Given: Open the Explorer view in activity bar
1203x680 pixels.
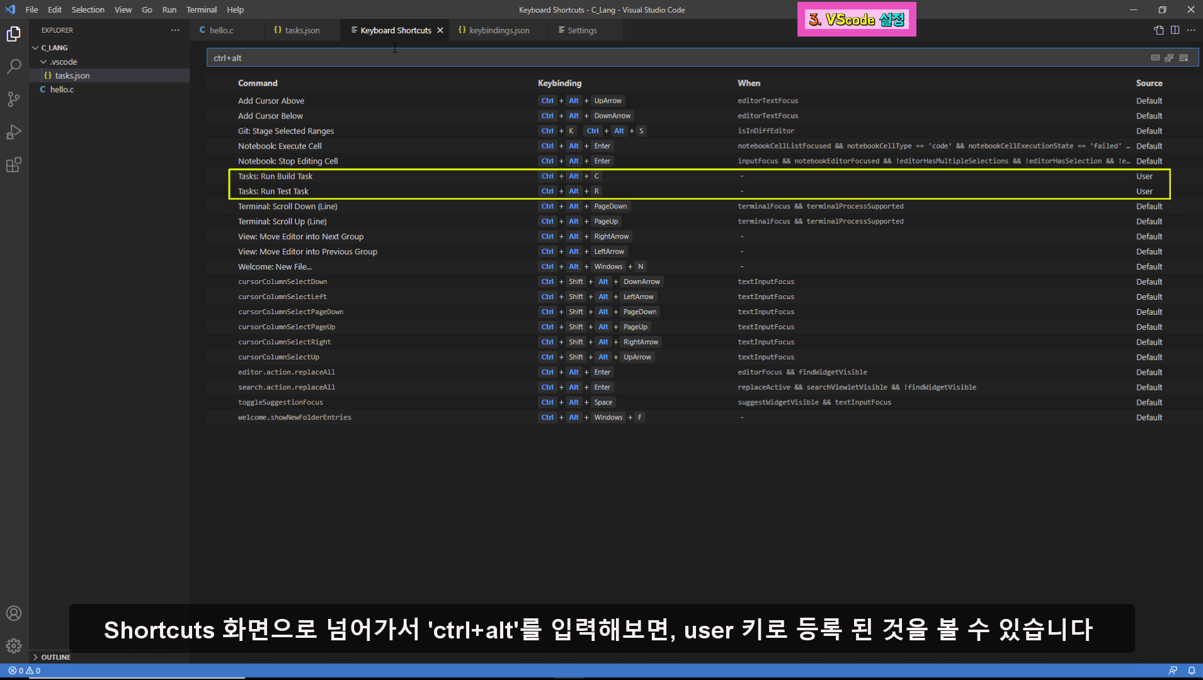Looking at the screenshot, I should [14, 33].
